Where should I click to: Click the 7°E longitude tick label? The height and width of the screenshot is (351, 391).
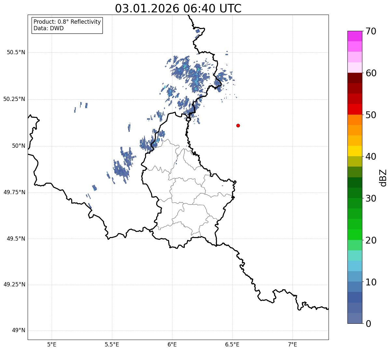pos(293,345)
